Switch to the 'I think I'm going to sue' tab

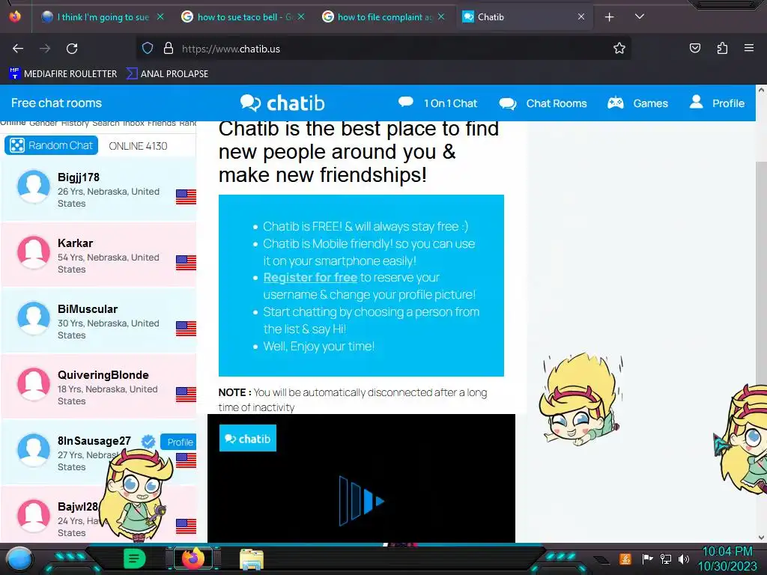102,17
